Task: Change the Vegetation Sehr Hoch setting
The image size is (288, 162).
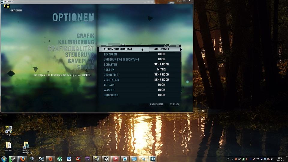Action: (162, 79)
